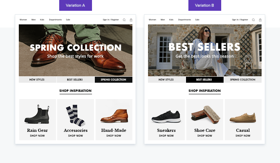Open the Sneakers product card
The width and height of the screenshot is (280, 163).
pyautogui.click(x=166, y=119)
